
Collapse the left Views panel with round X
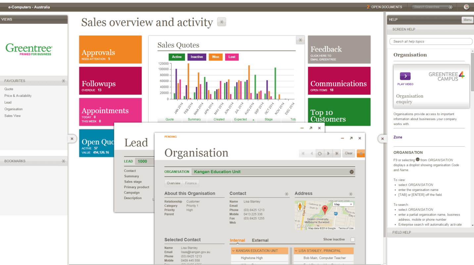pyautogui.click(x=72, y=139)
